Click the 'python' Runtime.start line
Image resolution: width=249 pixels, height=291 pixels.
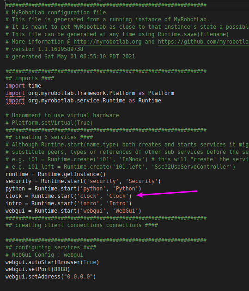pyautogui.click(x=73, y=189)
